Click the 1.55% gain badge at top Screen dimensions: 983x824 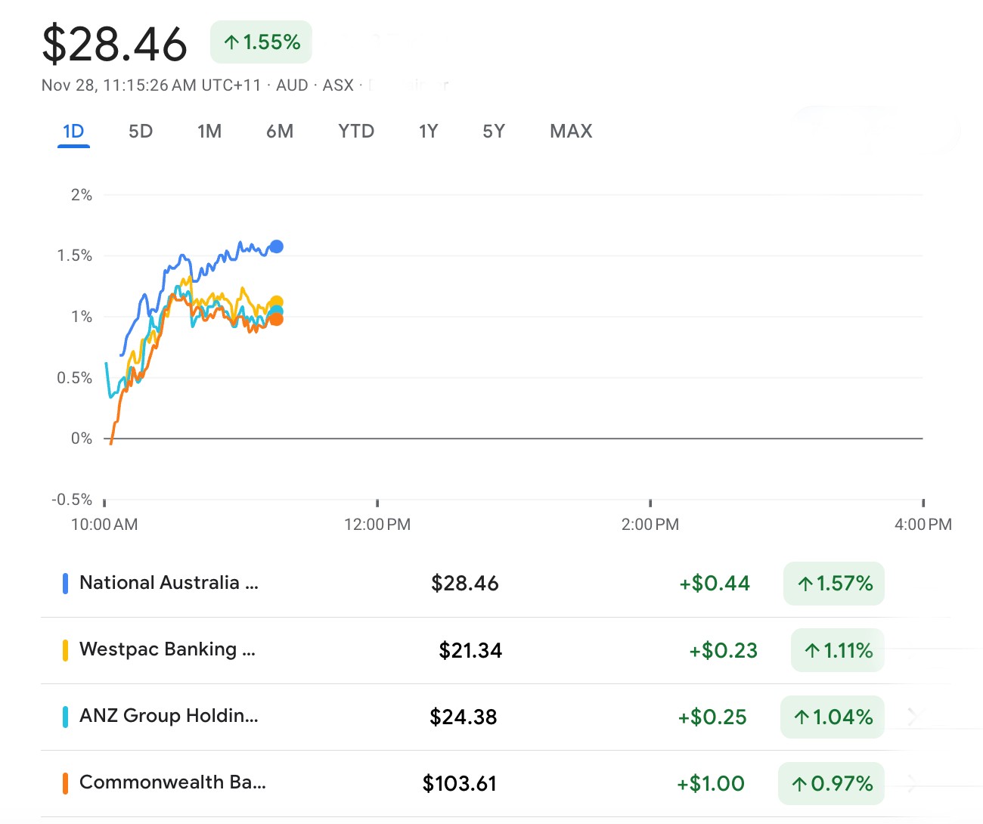[x=261, y=42]
